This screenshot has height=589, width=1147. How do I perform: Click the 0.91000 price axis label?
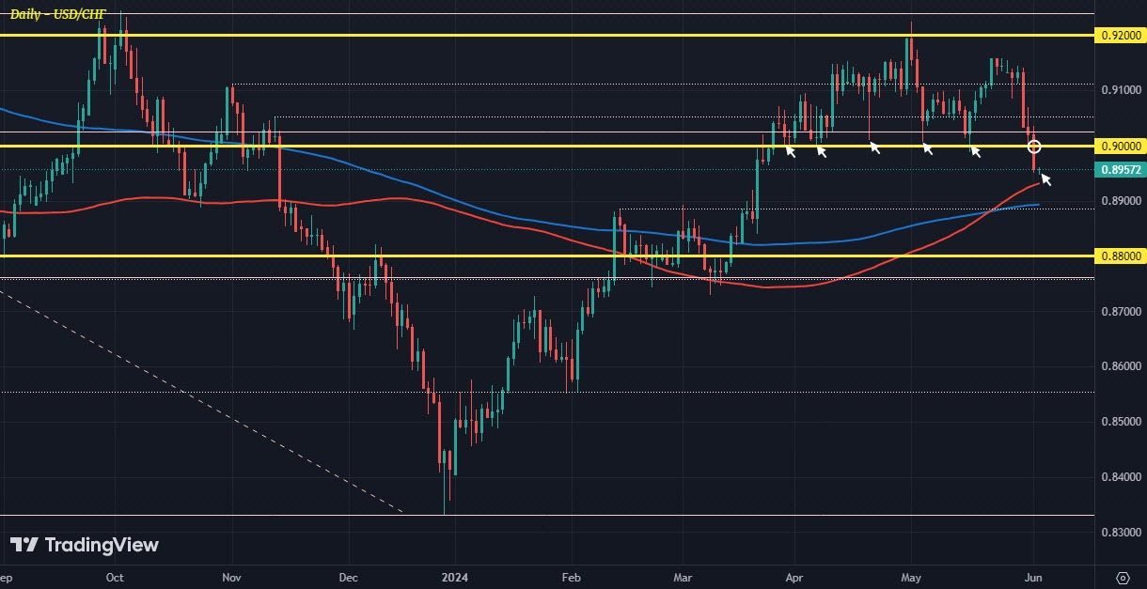tap(1119, 90)
